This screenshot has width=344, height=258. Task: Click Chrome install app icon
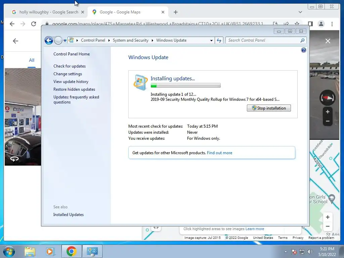[275, 24]
